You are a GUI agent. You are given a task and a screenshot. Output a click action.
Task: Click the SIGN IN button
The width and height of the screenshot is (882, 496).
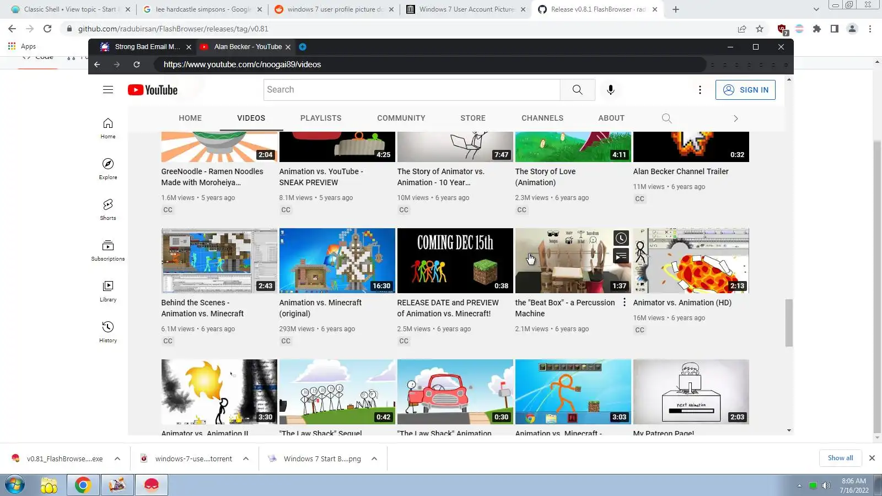point(745,90)
